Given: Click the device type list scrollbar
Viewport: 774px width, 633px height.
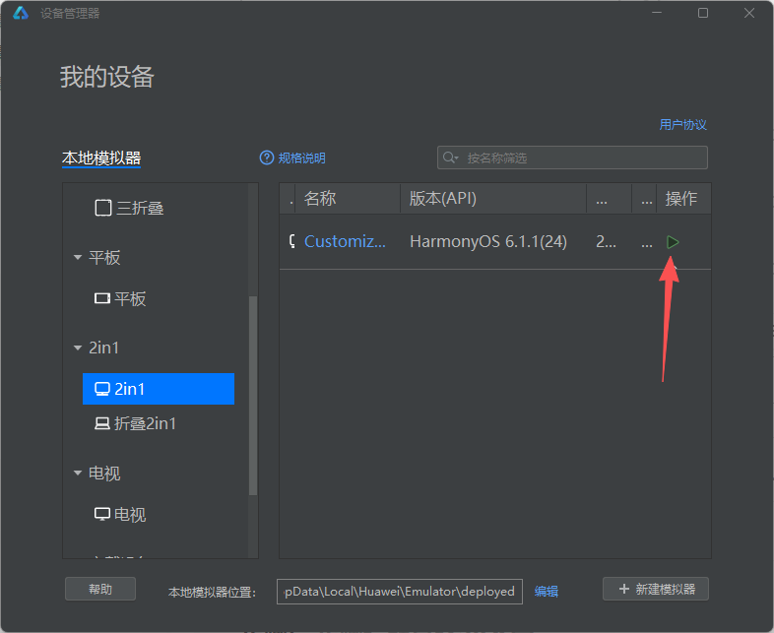Looking at the screenshot, I should (x=253, y=395).
